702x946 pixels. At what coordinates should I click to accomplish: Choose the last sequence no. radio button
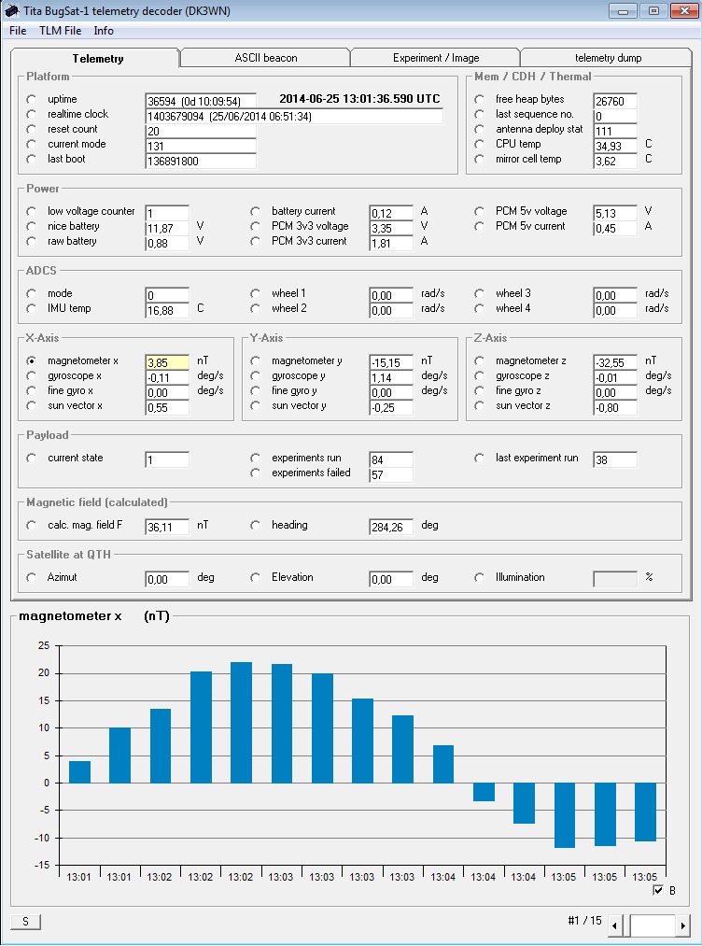[x=480, y=115]
